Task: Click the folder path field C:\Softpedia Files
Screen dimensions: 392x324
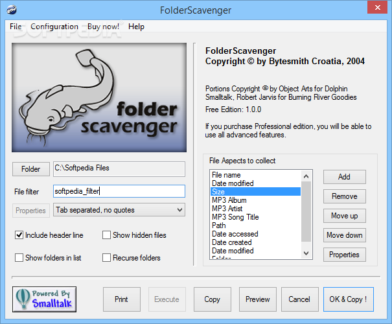Action: tap(119, 169)
